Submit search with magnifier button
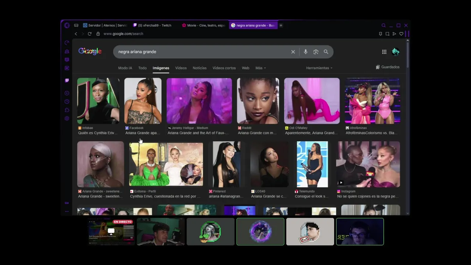This screenshot has width=471, height=265. (x=326, y=52)
